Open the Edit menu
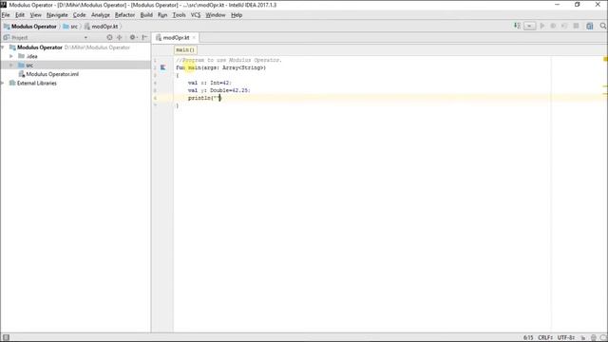Screen dimensions: 608x342 [20, 15]
